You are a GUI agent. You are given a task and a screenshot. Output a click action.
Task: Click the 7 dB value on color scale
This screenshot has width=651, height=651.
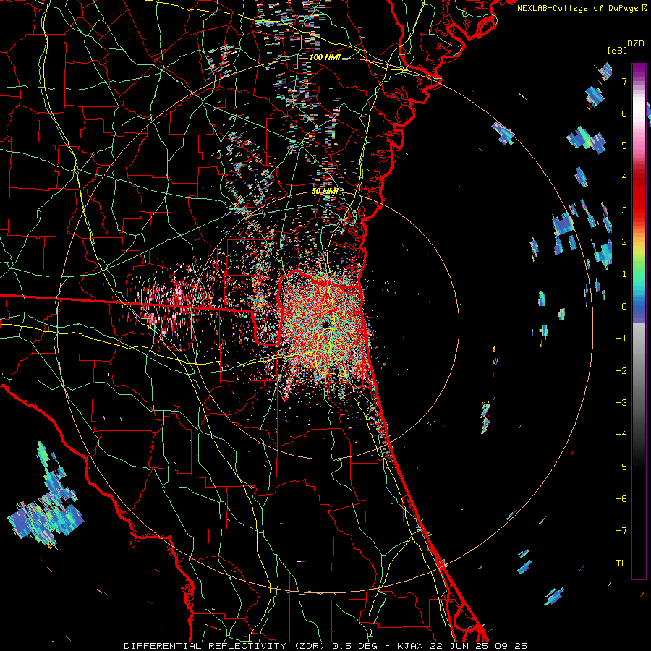click(x=624, y=81)
